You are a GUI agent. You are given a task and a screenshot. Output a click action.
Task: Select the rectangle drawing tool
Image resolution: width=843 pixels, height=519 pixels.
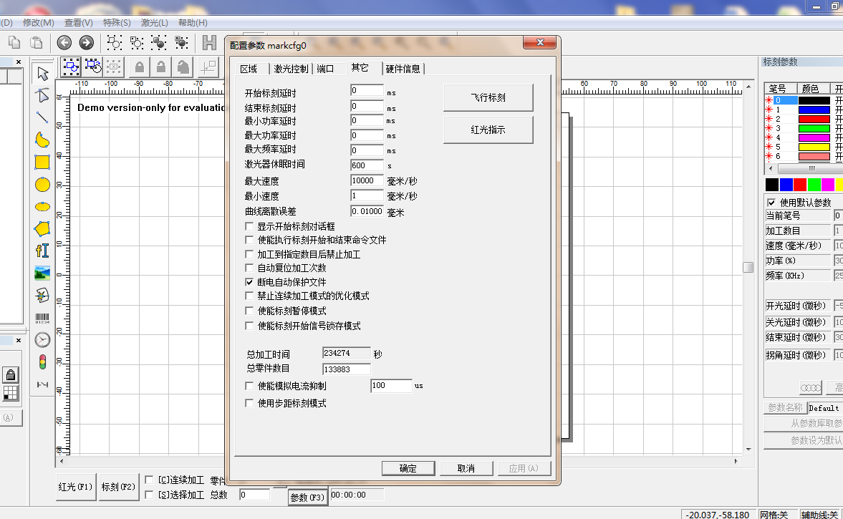(42, 162)
